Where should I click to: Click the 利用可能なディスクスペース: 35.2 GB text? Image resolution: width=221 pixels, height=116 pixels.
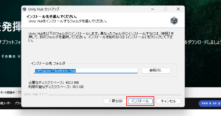pyautogui.click(x=56, y=87)
